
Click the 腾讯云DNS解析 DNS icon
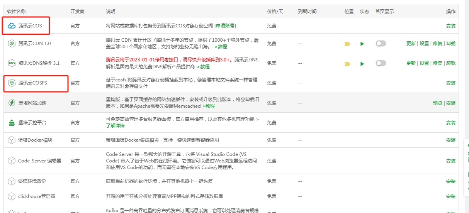(12, 63)
